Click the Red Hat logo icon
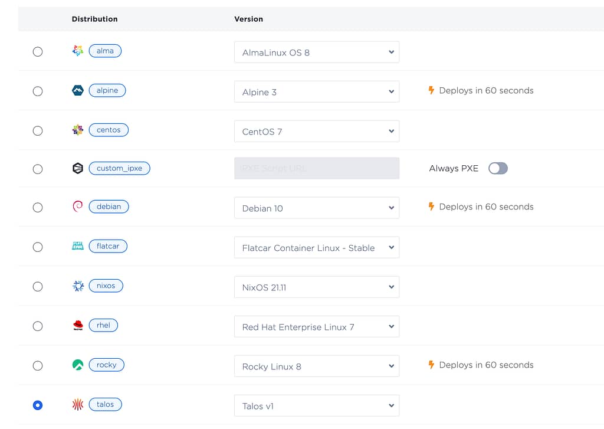The image size is (604, 429). [78, 325]
